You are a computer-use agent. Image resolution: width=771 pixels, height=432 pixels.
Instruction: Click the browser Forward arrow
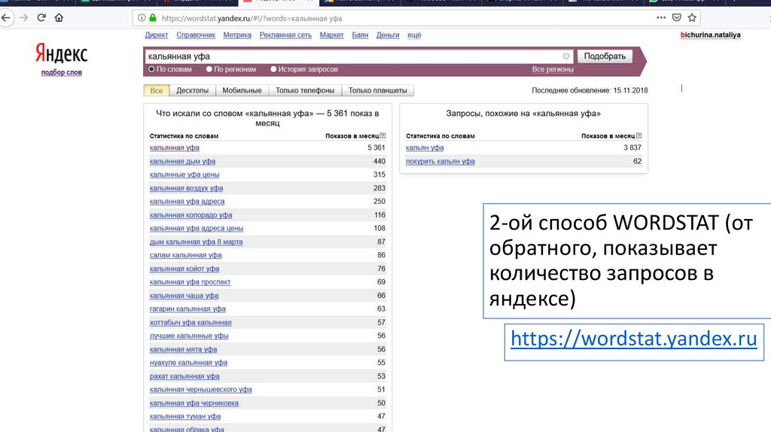click(x=23, y=18)
